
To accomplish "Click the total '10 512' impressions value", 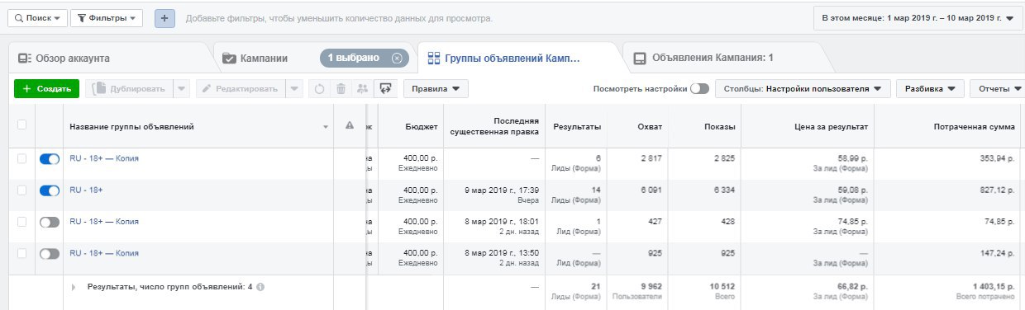I will (x=722, y=286).
